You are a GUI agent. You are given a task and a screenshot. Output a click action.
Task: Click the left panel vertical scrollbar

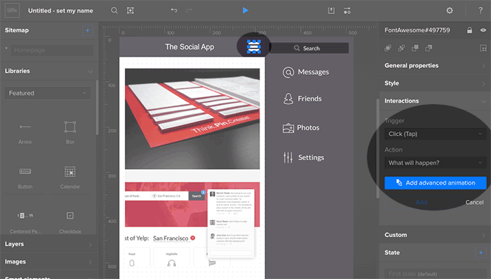point(97,108)
